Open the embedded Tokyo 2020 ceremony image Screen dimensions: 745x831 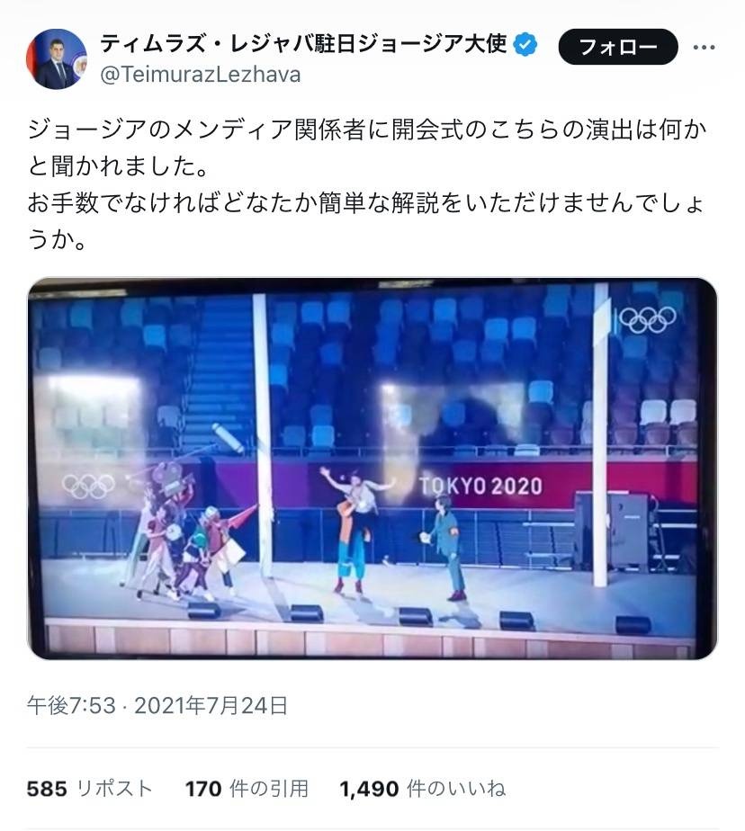[x=372, y=469]
